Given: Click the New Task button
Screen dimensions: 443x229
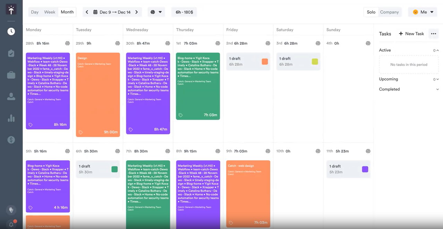Looking at the screenshot, I should point(411,34).
